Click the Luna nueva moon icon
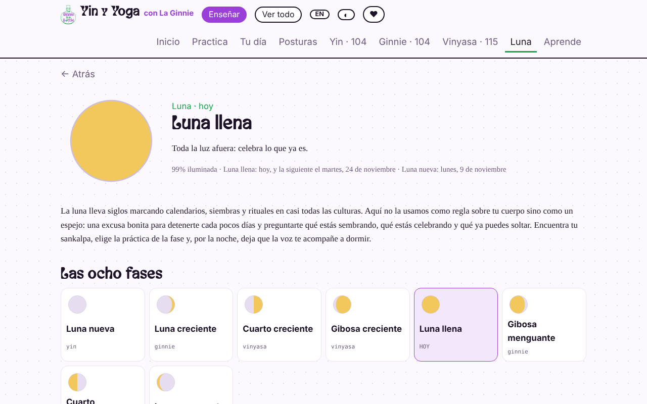This screenshot has width=647, height=404. (77, 305)
